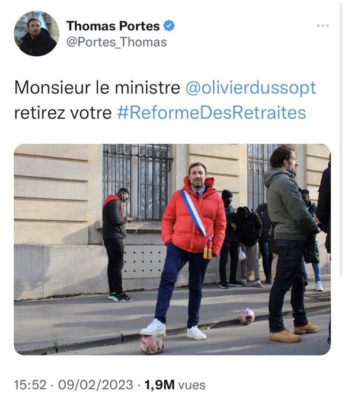
Task: Click the 15:52 timestamp
Action: pyautogui.click(x=30, y=385)
